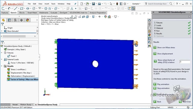Open the units MMGS dropdown in status bar

[176, 107]
